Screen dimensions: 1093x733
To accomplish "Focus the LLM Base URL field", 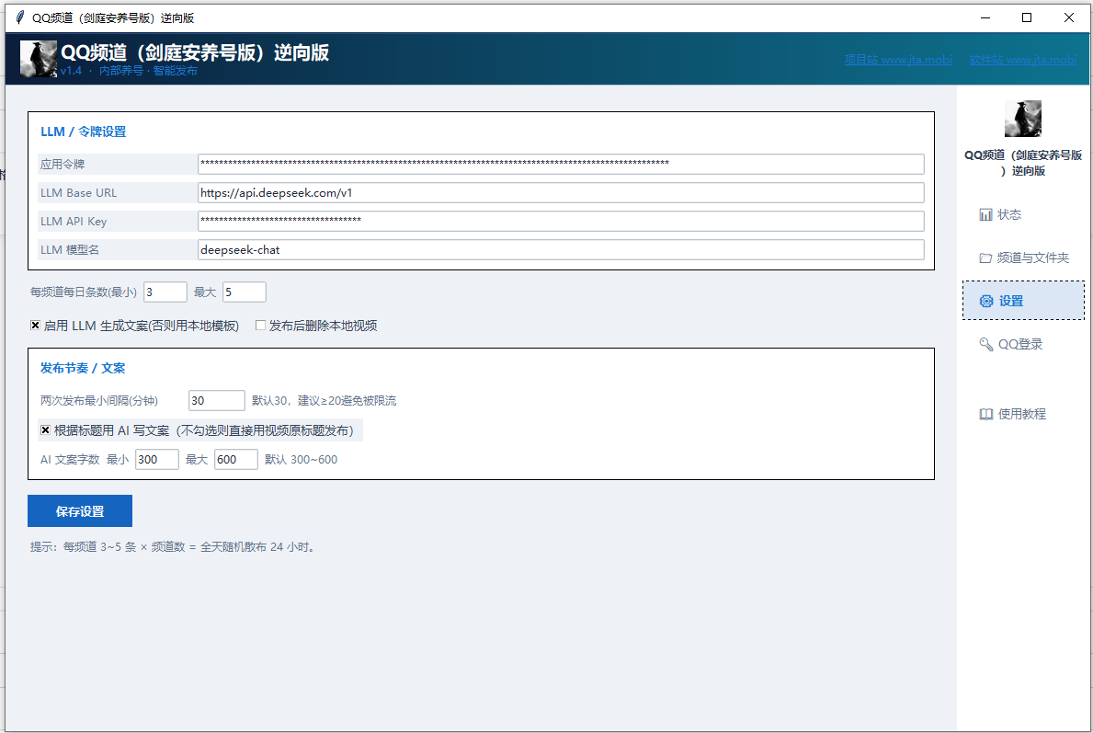I will (x=561, y=192).
